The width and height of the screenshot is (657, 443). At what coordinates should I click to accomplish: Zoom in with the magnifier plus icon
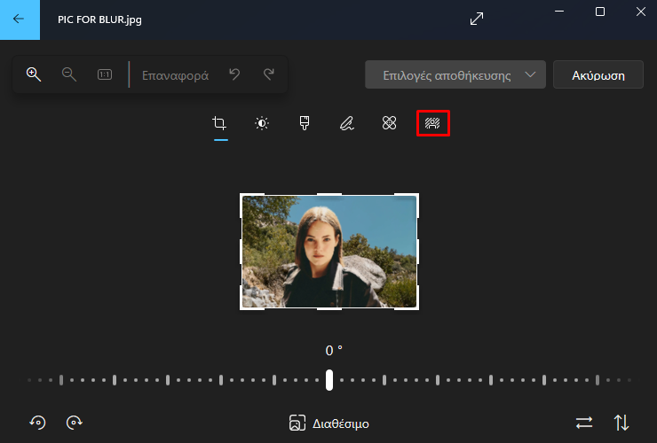34,74
